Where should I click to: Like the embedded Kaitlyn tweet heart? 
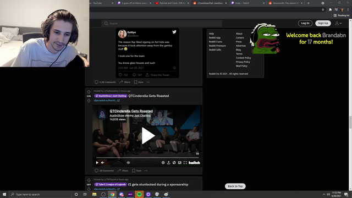click(120, 75)
